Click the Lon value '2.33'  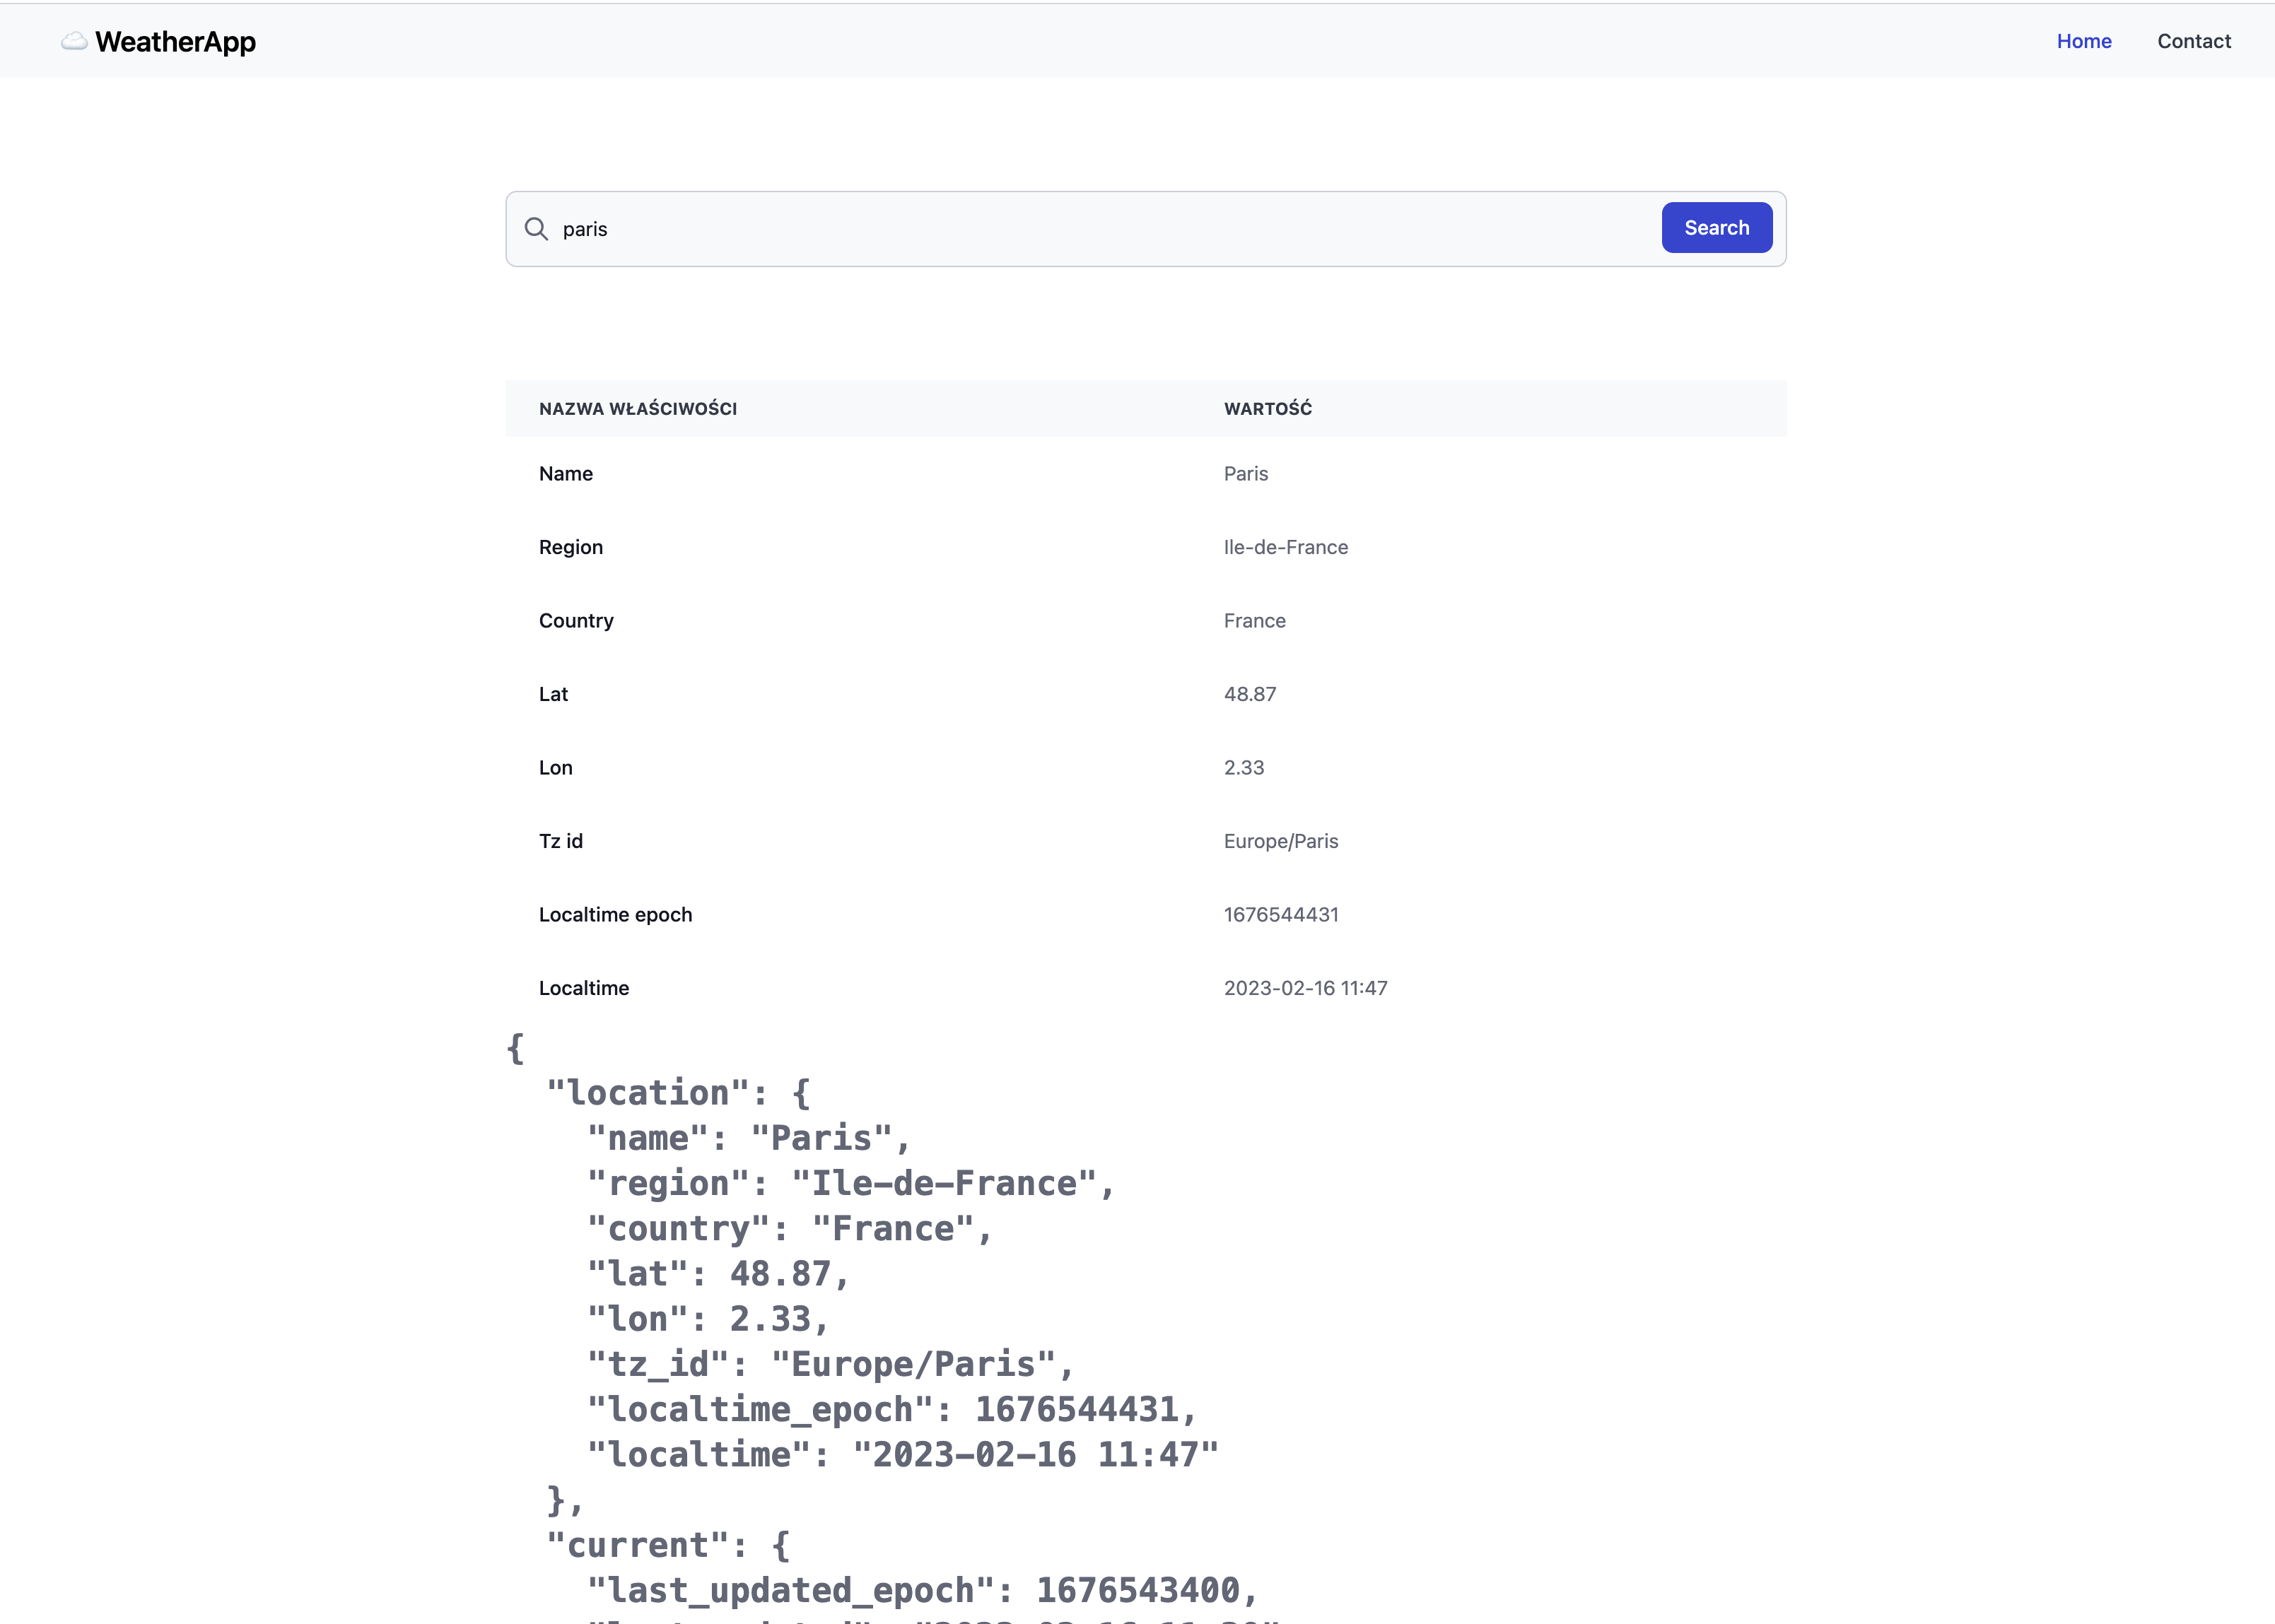click(x=1244, y=767)
